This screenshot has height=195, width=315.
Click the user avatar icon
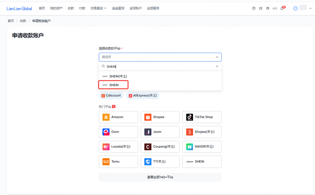coord(295,8)
